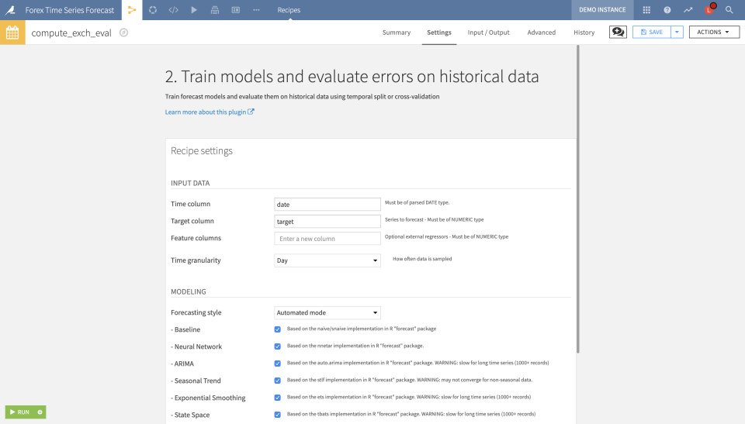Uncheck the Baseline model checkbox
The image size is (745, 424).
coord(278,329)
